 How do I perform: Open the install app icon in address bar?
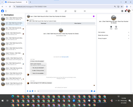point(118,7)
